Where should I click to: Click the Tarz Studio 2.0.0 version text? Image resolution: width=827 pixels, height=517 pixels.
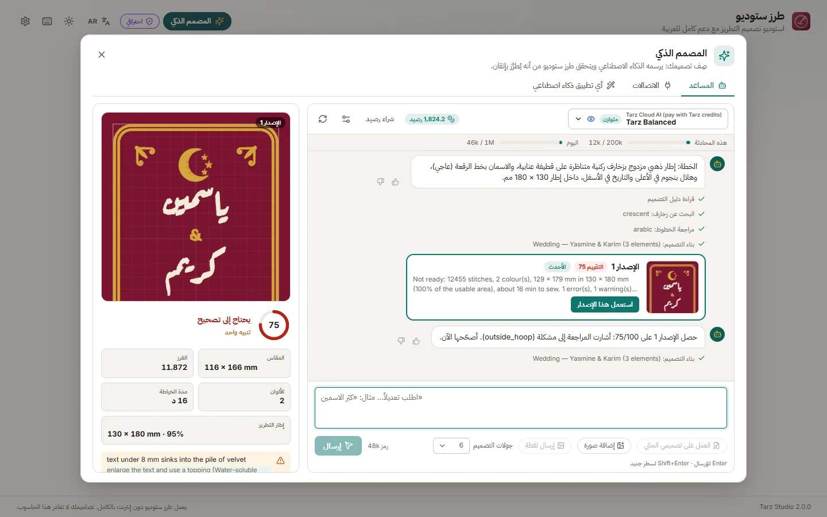pos(785,507)
